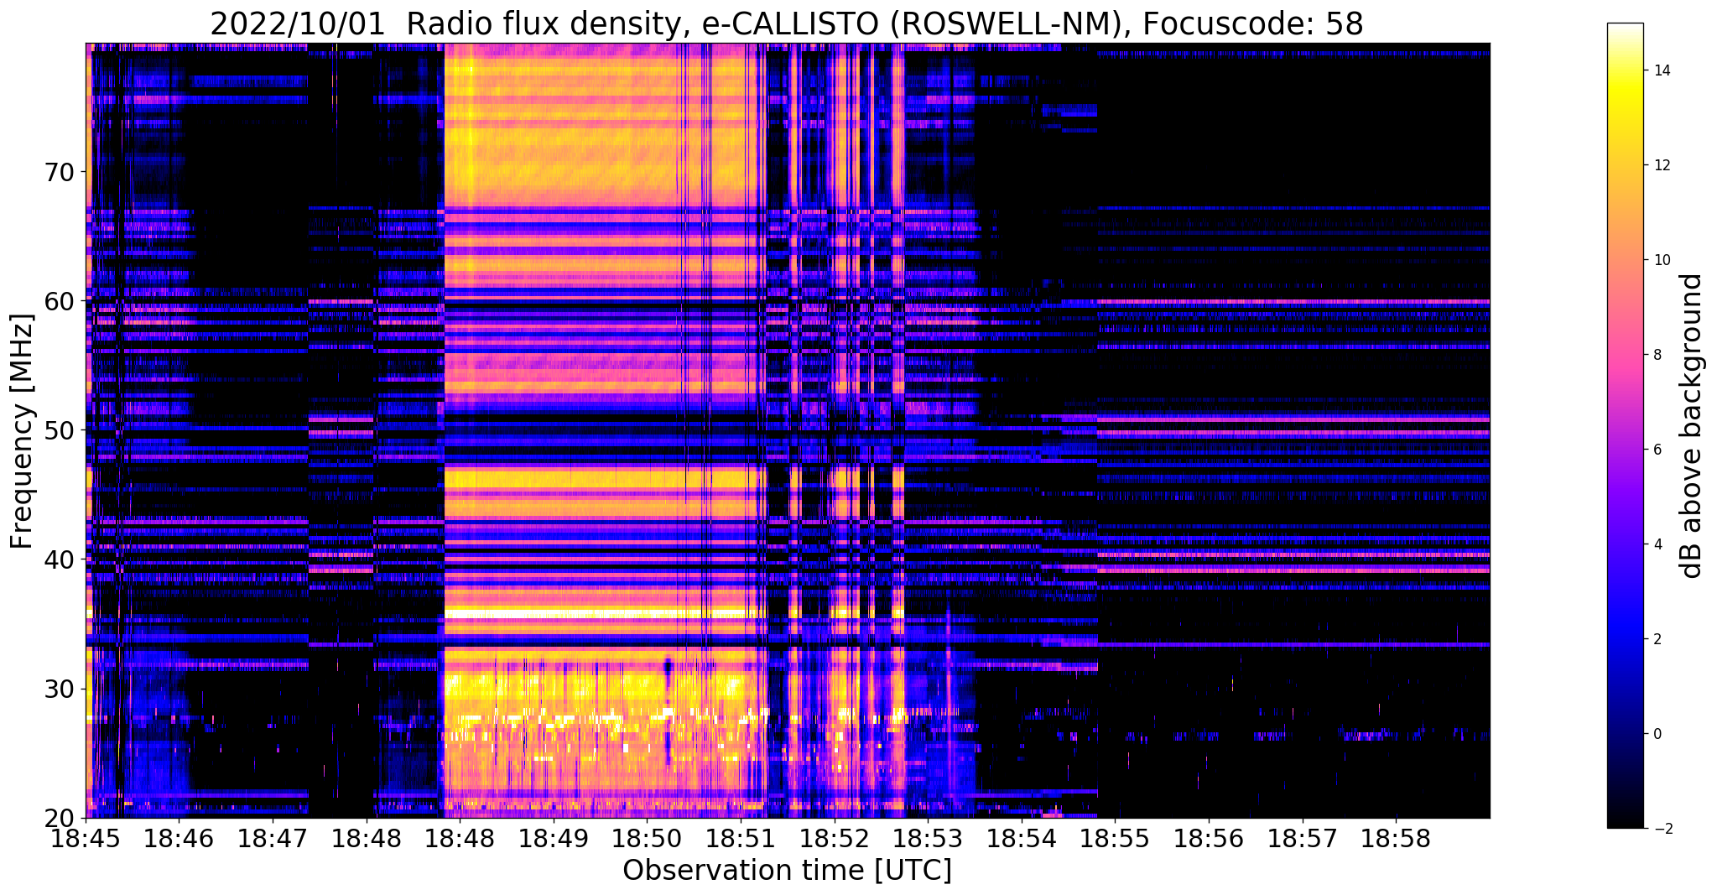The height and width of the screenshot is (895, 1717).
Task: Select the 18:47 time tick label
Action: [x=273, y=838]
